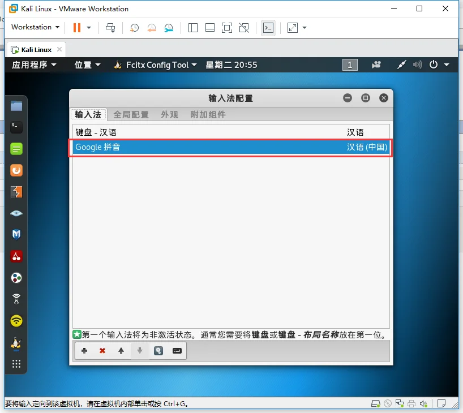
Task: Open 应用程序 applications menu
Action: (34, 64)
